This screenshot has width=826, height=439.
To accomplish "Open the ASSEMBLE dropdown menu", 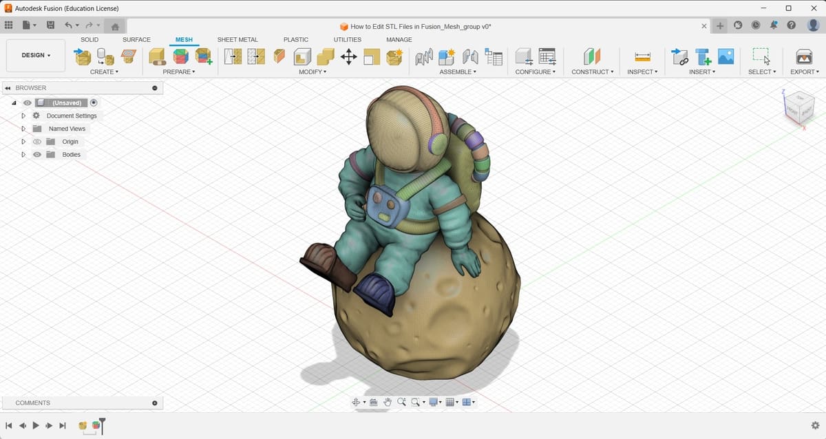I will click(459, 72).
